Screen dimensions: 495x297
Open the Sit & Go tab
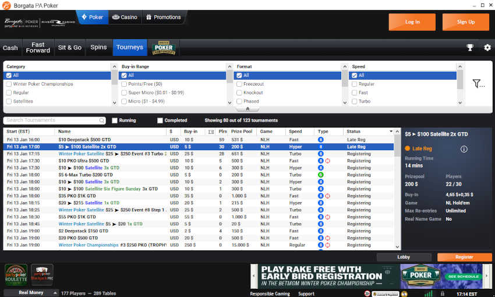pyautogui.click(x=70, y=48)
